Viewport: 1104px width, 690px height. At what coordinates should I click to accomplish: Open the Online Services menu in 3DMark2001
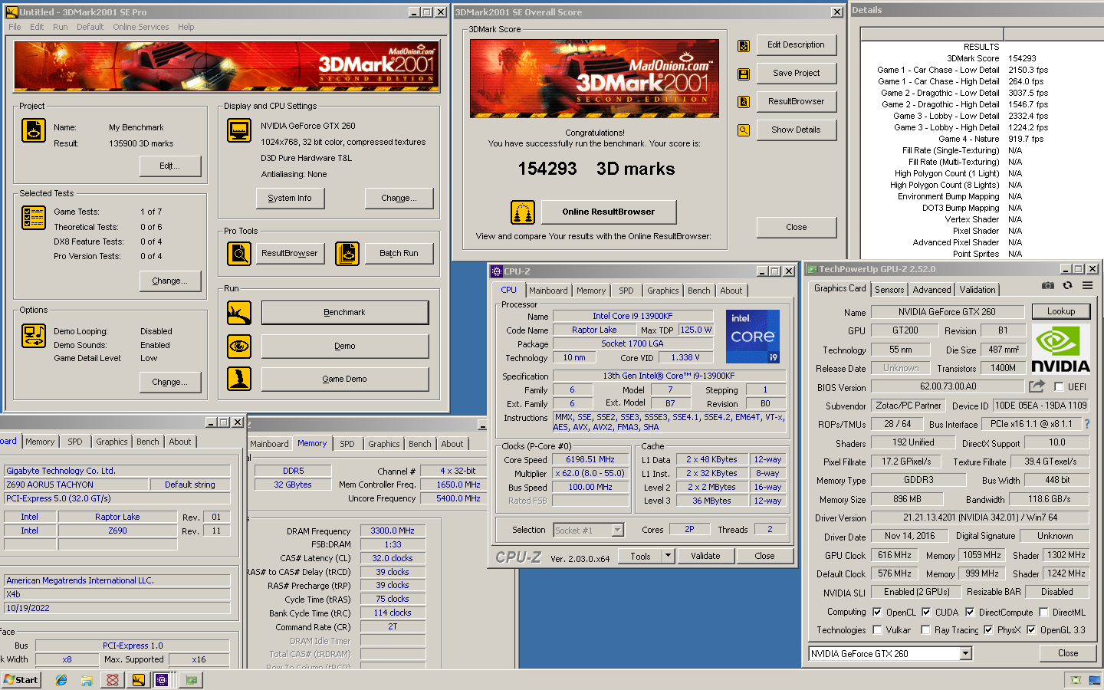(141, 27)
